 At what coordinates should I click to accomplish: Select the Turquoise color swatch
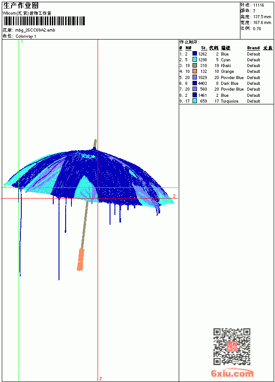pyautogui.click(x=194, y=101)
